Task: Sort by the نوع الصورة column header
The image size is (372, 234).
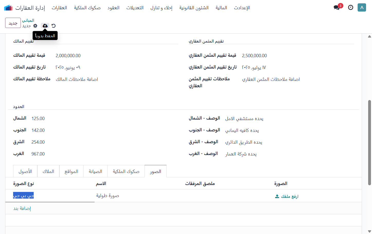Action: (x=24, y=183)
